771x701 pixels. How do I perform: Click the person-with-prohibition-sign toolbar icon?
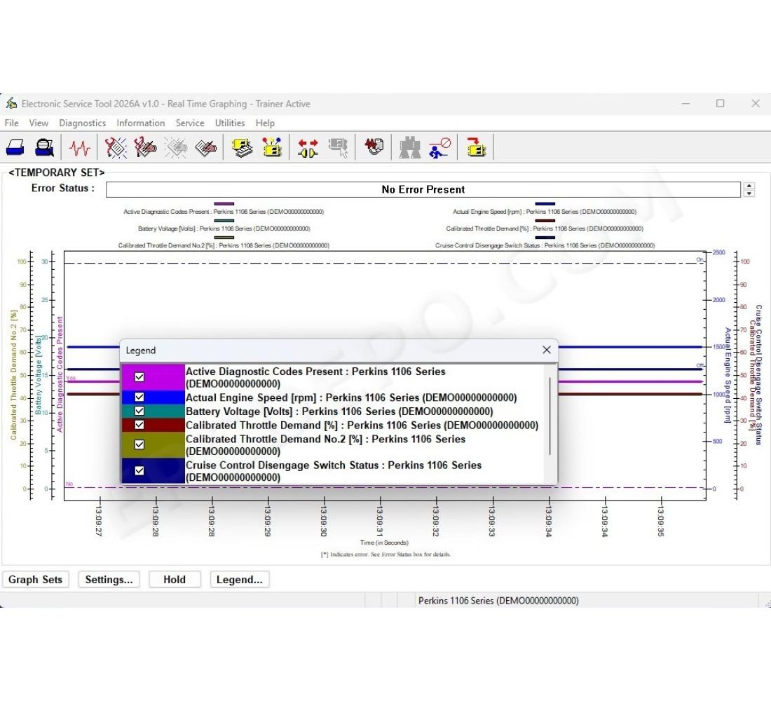[439, 147]
